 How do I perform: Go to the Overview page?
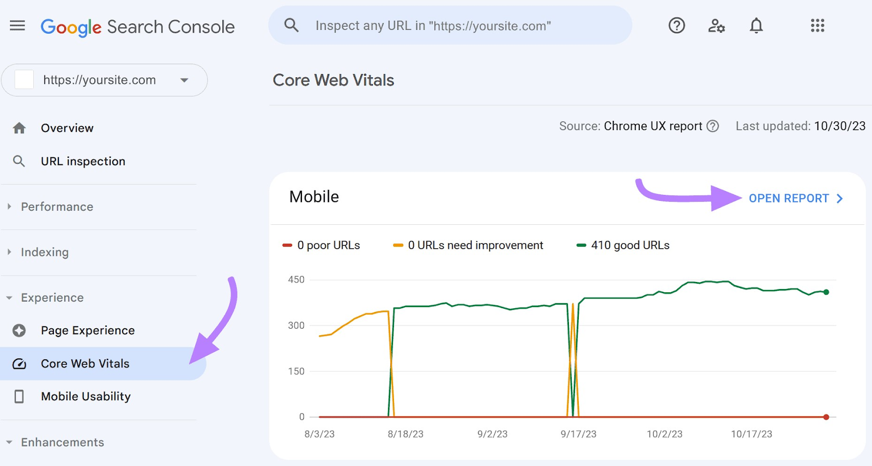point(67,128)
